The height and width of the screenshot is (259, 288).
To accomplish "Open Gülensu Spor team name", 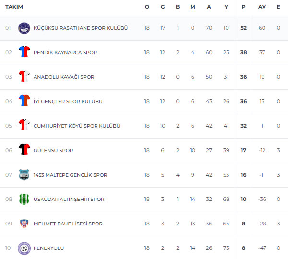I will click(x=53, y=150).
